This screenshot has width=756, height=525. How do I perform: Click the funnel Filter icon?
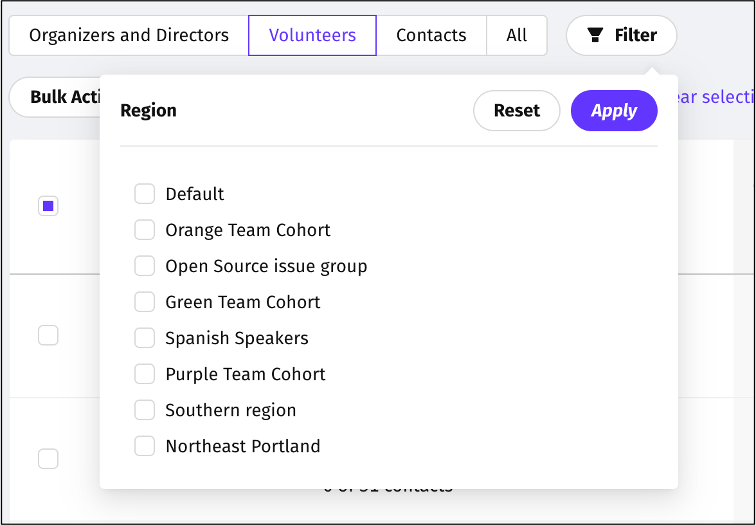[595, 35]
